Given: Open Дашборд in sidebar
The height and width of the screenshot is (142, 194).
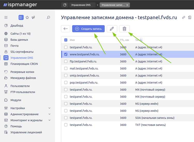Looking at the screenshot, I should coord(17,26).
